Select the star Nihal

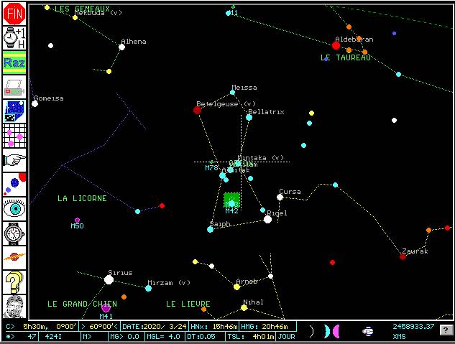pyautogui.click(x=244, y=308)
